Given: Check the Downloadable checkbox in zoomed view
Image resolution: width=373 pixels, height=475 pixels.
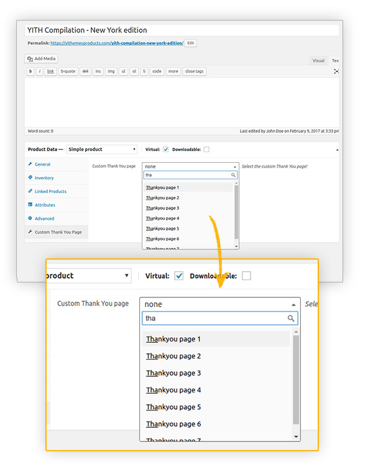Looking at the screenshot, I should pos(246,276).
